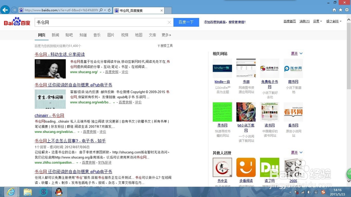Click the kindle一族 site thumbnail
351x197 pixels.
click(x=222, y=68)
